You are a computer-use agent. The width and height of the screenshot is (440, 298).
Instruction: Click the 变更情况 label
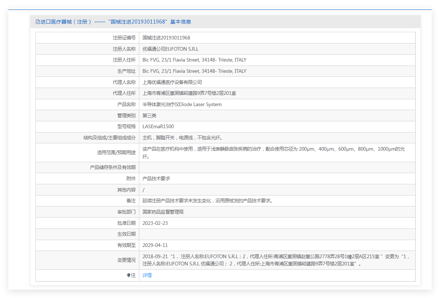(126, 260)
